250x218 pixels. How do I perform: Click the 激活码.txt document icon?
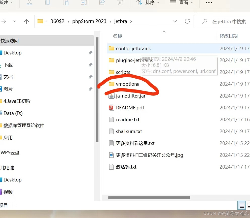click(111, 167)
